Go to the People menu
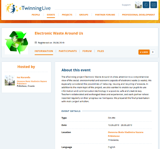The height and width of the screenshot is (149, 160). (36, 15)
